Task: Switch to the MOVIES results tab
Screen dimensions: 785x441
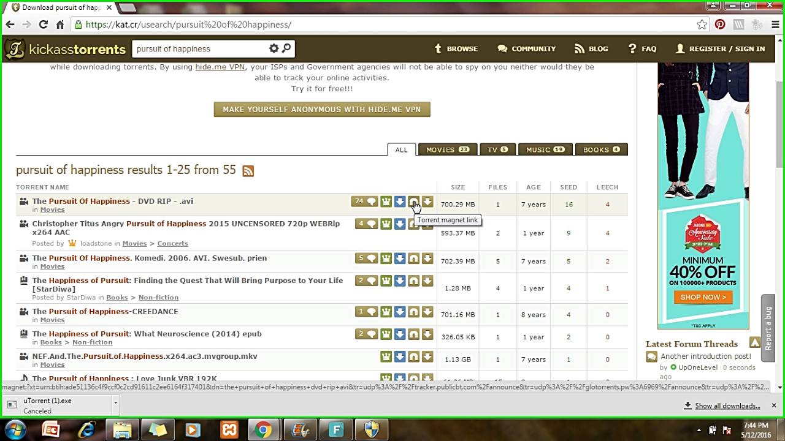Action: click(x=448, y=149)
